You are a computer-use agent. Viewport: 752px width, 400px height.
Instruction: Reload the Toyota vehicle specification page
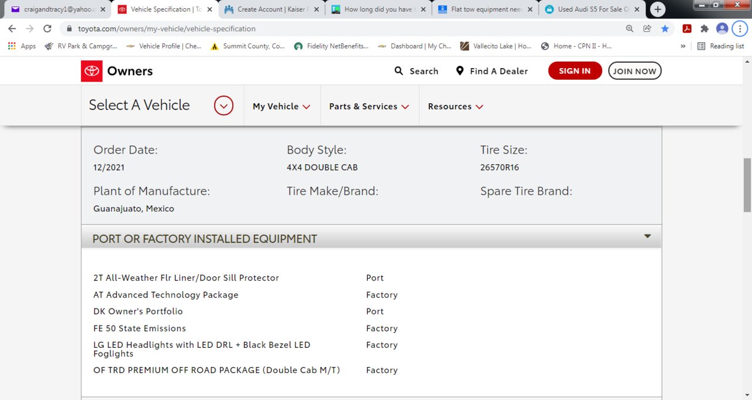[48, 29]
